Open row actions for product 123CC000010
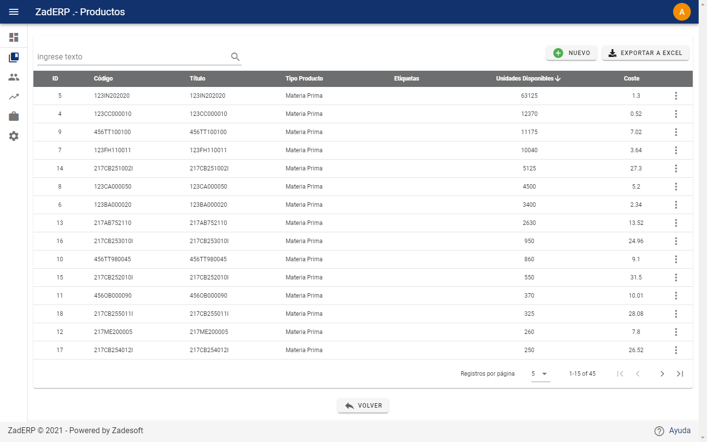This screenshot has height=442, width=707. coord(676,114)
